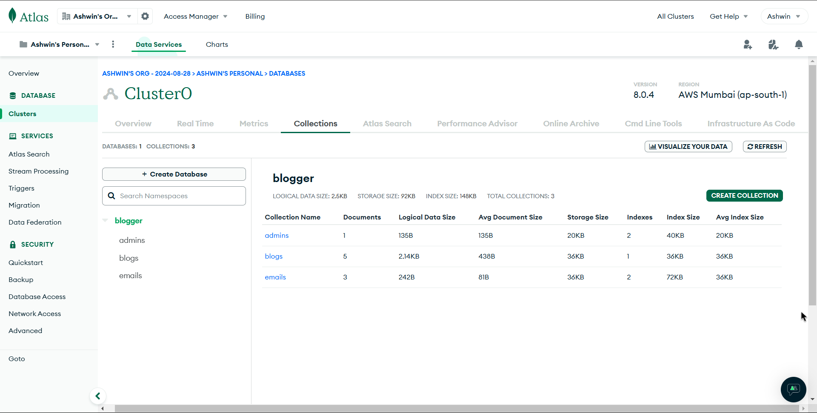Click Visualize Your Data button
This screenshot has width=817, height=413.
tap(688, 146)
